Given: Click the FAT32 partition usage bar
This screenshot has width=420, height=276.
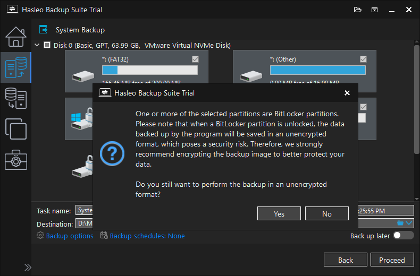Looking at the screenshot, I should click(150, 70).
